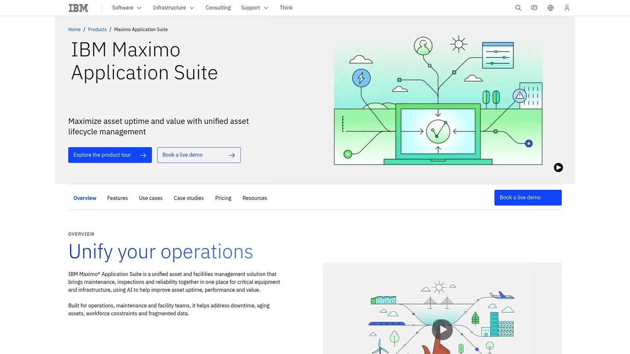
Task: Open the Consulting menu item
Action: click(x=218, y=7)
